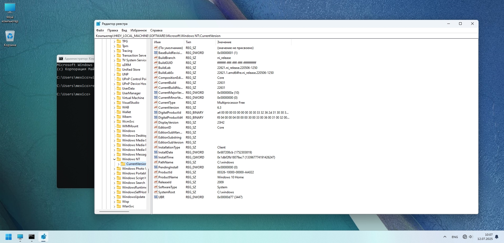Image resolution: width=504 pixels, height=243 pixels.
Task: Select the WAB folder icon
Action: pos(119,107)
